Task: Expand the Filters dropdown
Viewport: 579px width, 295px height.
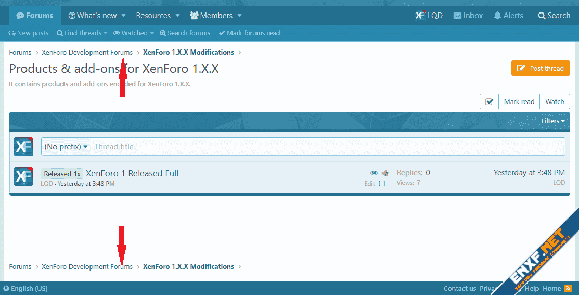Action: [x=553, y=121]
